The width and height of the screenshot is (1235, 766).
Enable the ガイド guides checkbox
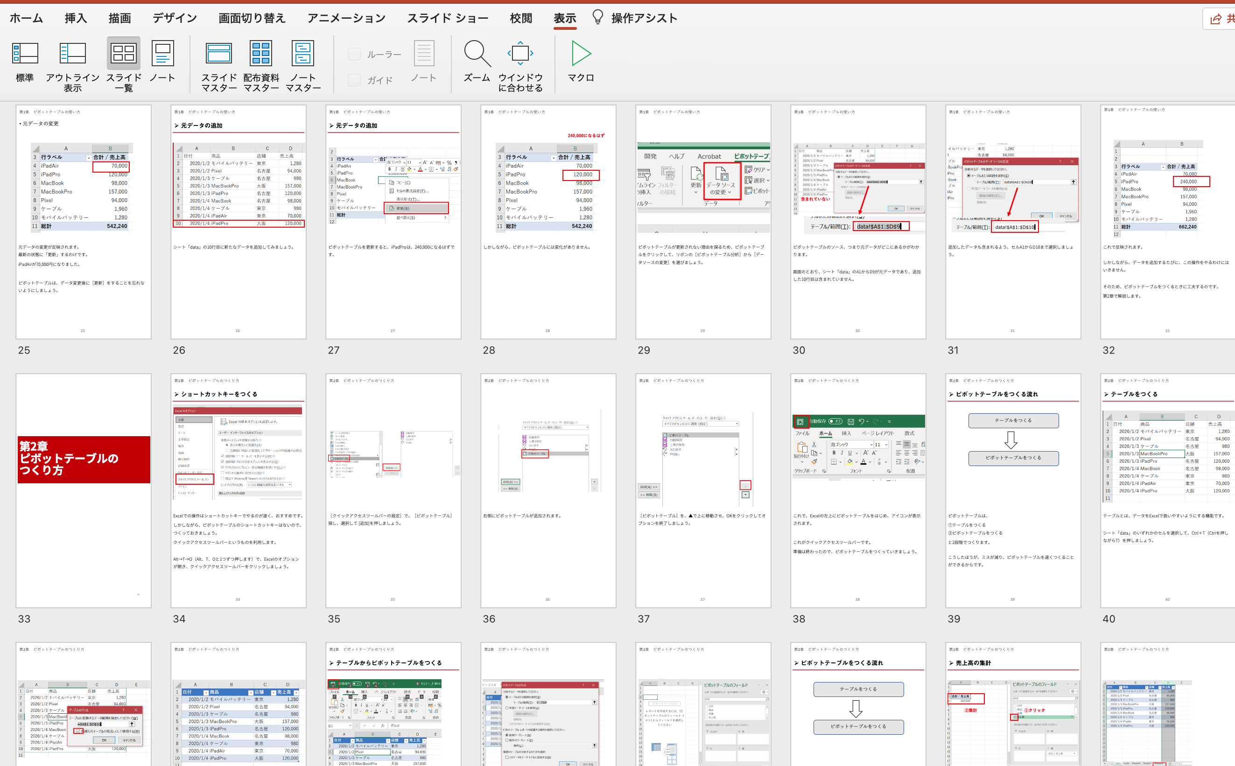(354, 80)
